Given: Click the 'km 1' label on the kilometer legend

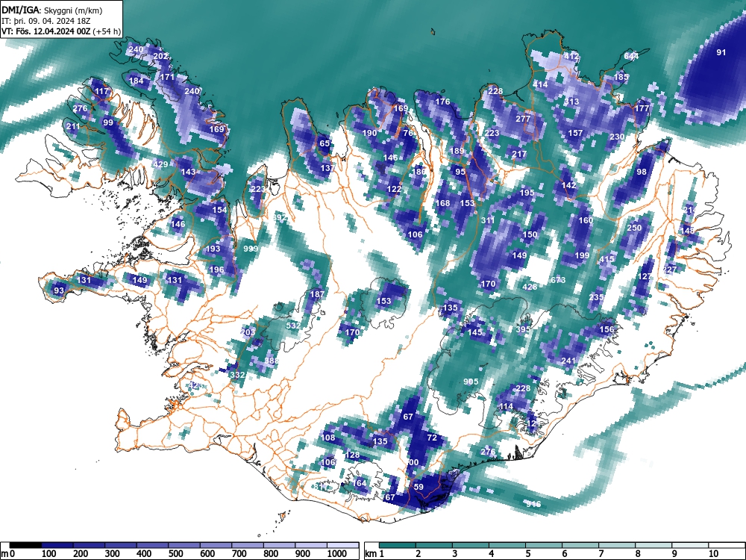Looking at the screenshot, I should tap(374, 554).
